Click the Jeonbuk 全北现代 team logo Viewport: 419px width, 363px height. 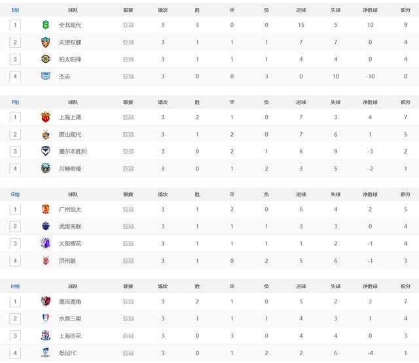[x=45, y=25]
